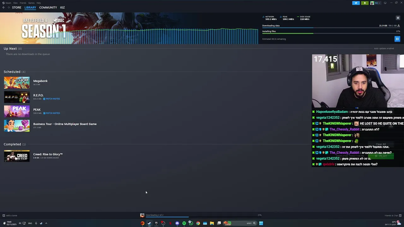Open WhatsApp from the taskbar
This screenshot has height=227, width=404.
[x=191, y=223]
